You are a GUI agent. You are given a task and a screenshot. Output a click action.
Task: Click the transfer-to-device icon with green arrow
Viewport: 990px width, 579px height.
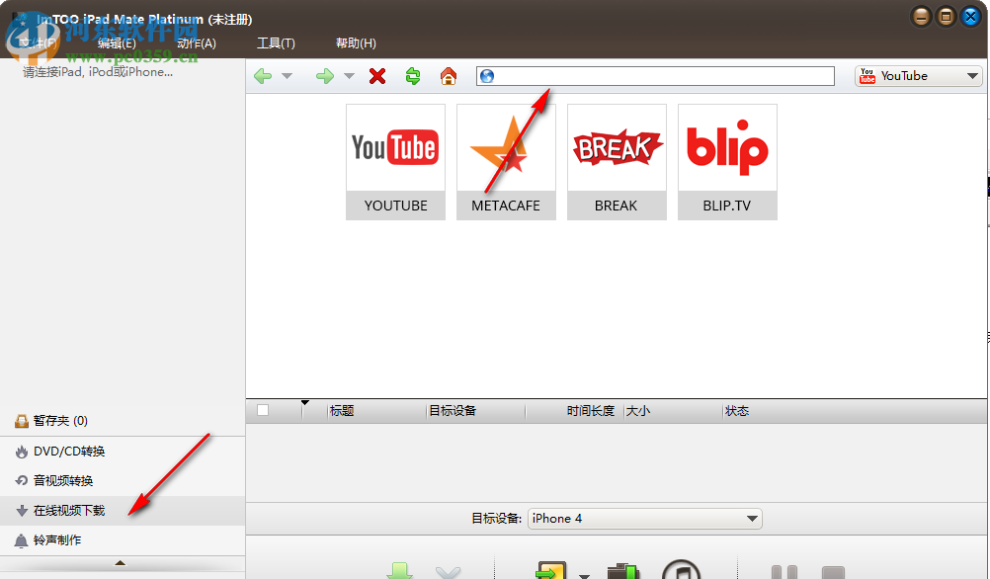click(x=550, y=570)
